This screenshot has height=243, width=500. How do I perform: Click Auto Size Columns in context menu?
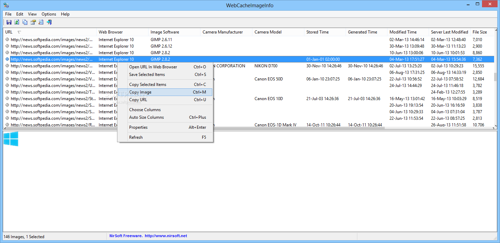(165, 117)
